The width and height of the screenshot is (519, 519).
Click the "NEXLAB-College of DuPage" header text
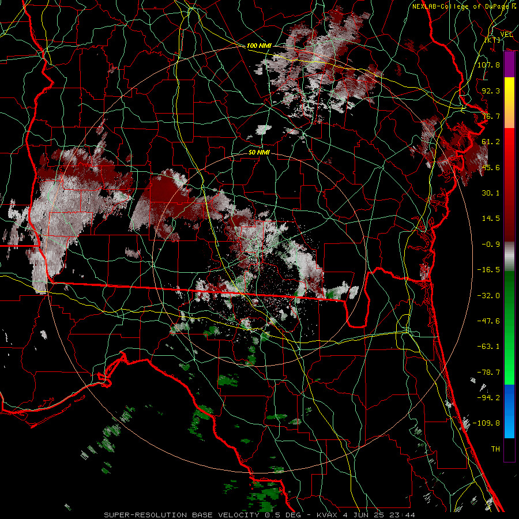click(462, 6)
